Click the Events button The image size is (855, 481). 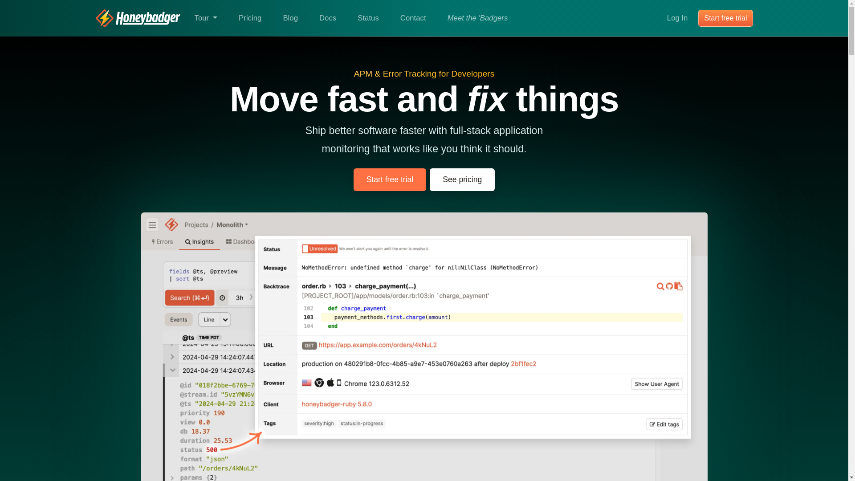[x=179, y=320]
